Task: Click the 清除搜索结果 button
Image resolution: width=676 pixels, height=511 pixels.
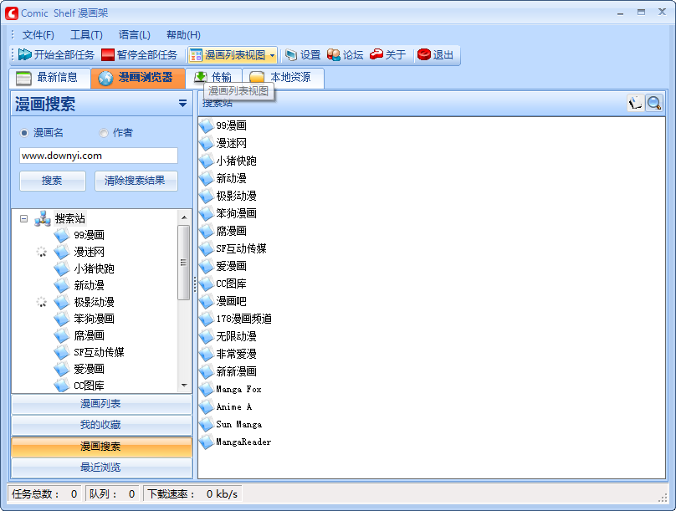Action: pos(136,181)
